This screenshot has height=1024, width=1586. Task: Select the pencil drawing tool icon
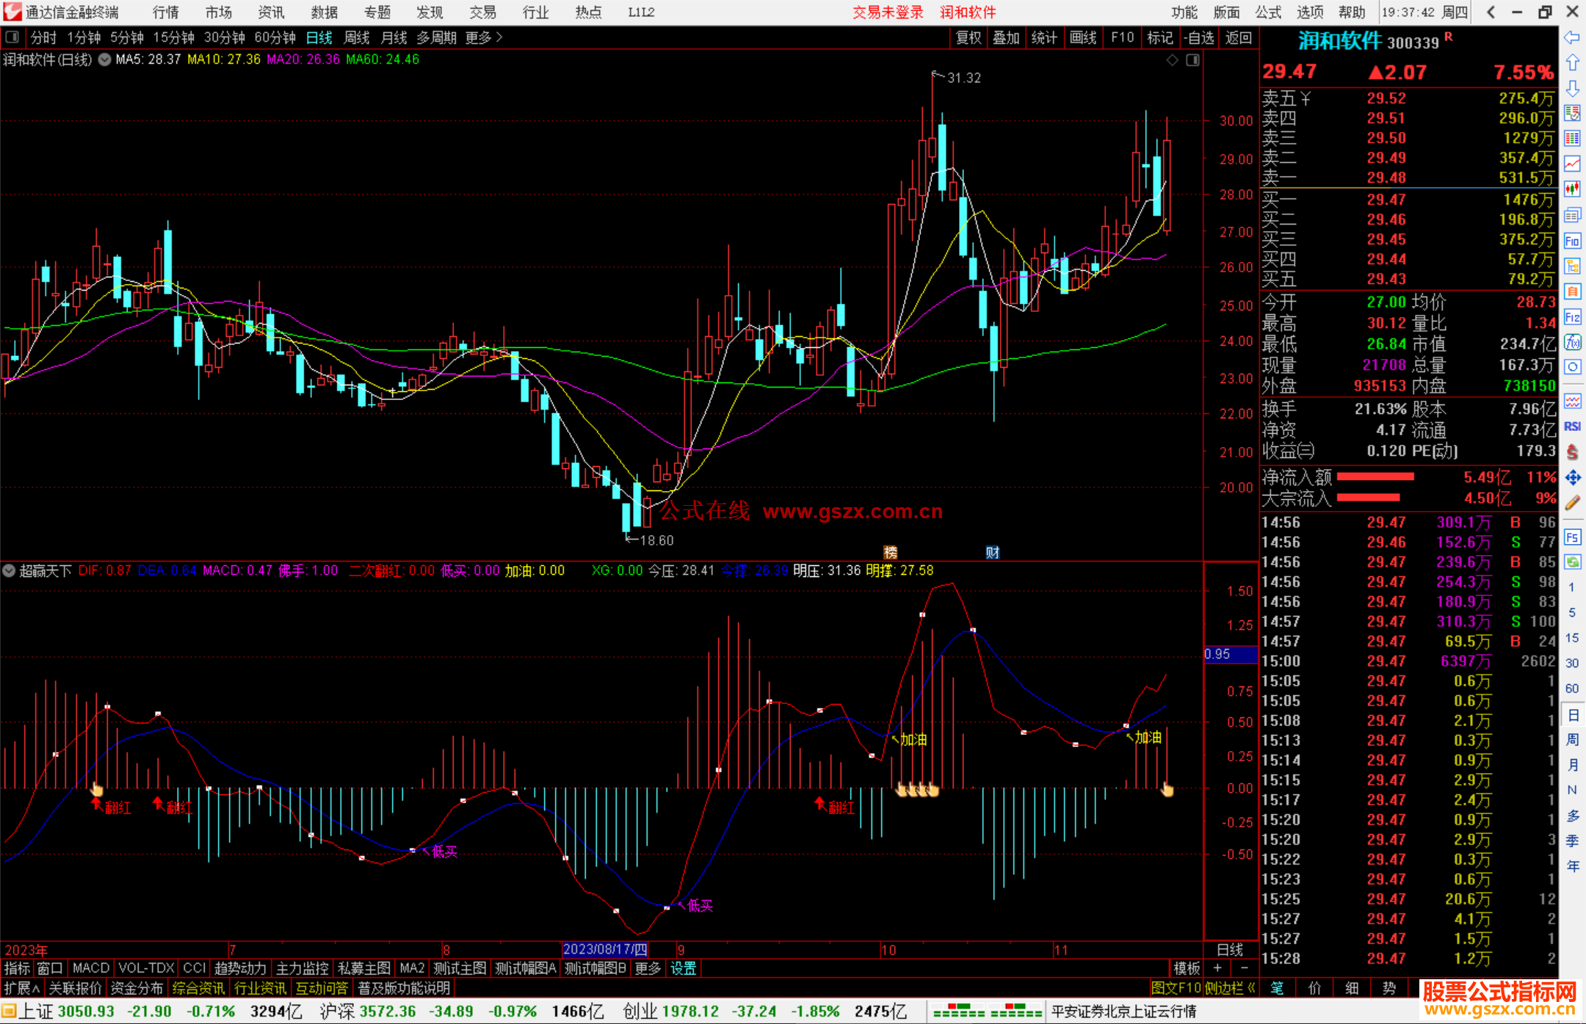click(1572, 503)
